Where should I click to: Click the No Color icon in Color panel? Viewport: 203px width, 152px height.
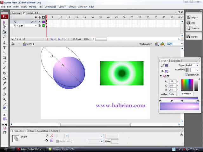[x=165, y=76]
